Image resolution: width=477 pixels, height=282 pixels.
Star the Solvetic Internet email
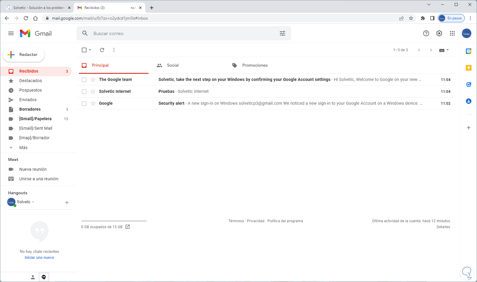[x=93, y=92]
